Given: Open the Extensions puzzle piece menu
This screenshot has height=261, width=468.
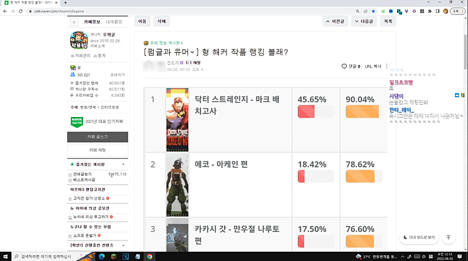Looking at the screenshot, I should 430,11.
